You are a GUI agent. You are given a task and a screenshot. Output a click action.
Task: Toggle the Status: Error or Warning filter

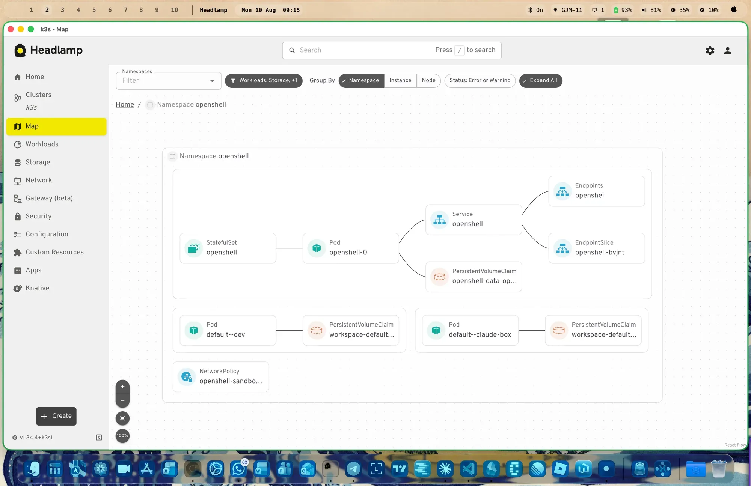(480, 80)
